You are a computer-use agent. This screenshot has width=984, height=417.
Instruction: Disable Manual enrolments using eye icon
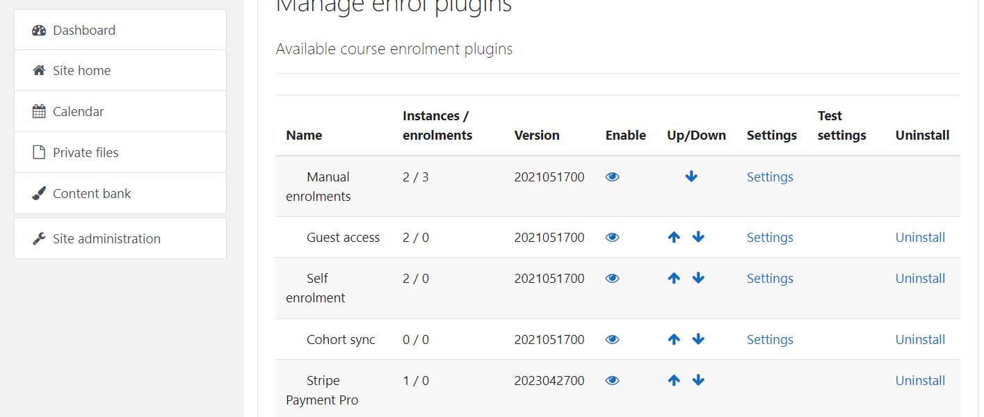pos(612,177)
